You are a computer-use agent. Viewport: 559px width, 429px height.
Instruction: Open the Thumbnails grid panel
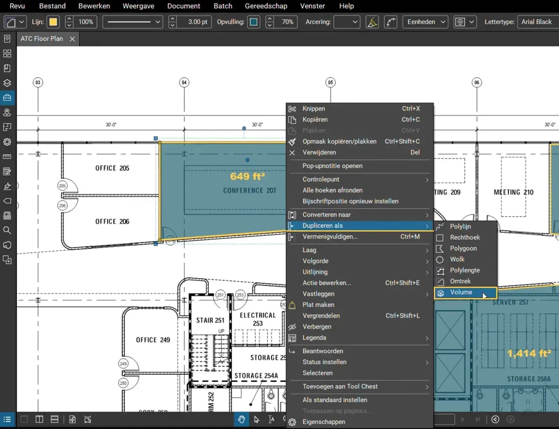coord(7,53)
